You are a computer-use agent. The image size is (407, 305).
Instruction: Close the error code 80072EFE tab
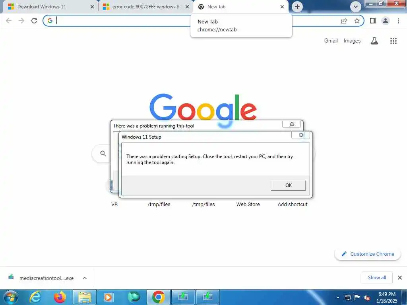click(x=187, y=7)
